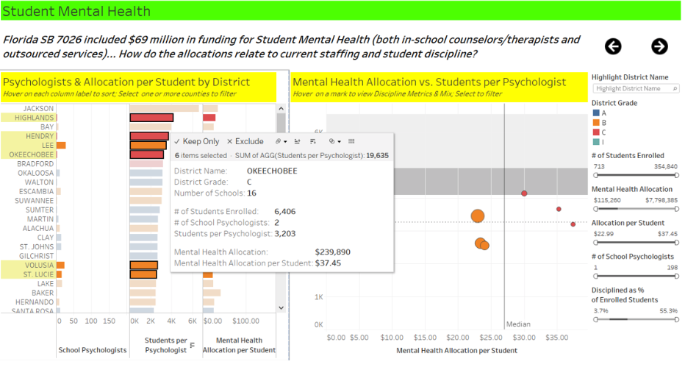Select the SUWANNEE district row label
The height and width of the screenshot is (367, 685).
34,201
